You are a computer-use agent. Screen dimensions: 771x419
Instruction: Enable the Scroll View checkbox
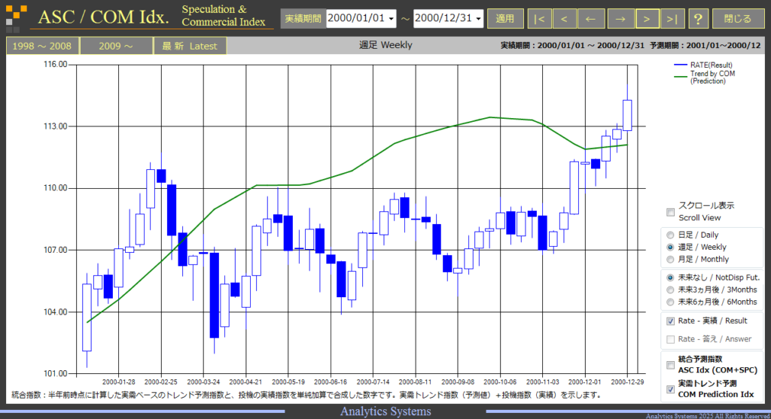pyautogui.click(x=670, y=212)
